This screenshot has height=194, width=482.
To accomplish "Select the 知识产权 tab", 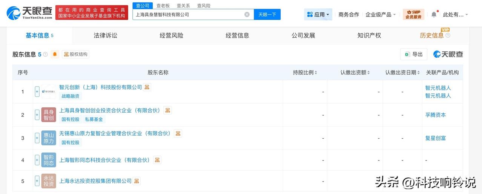I will [369, 35].
